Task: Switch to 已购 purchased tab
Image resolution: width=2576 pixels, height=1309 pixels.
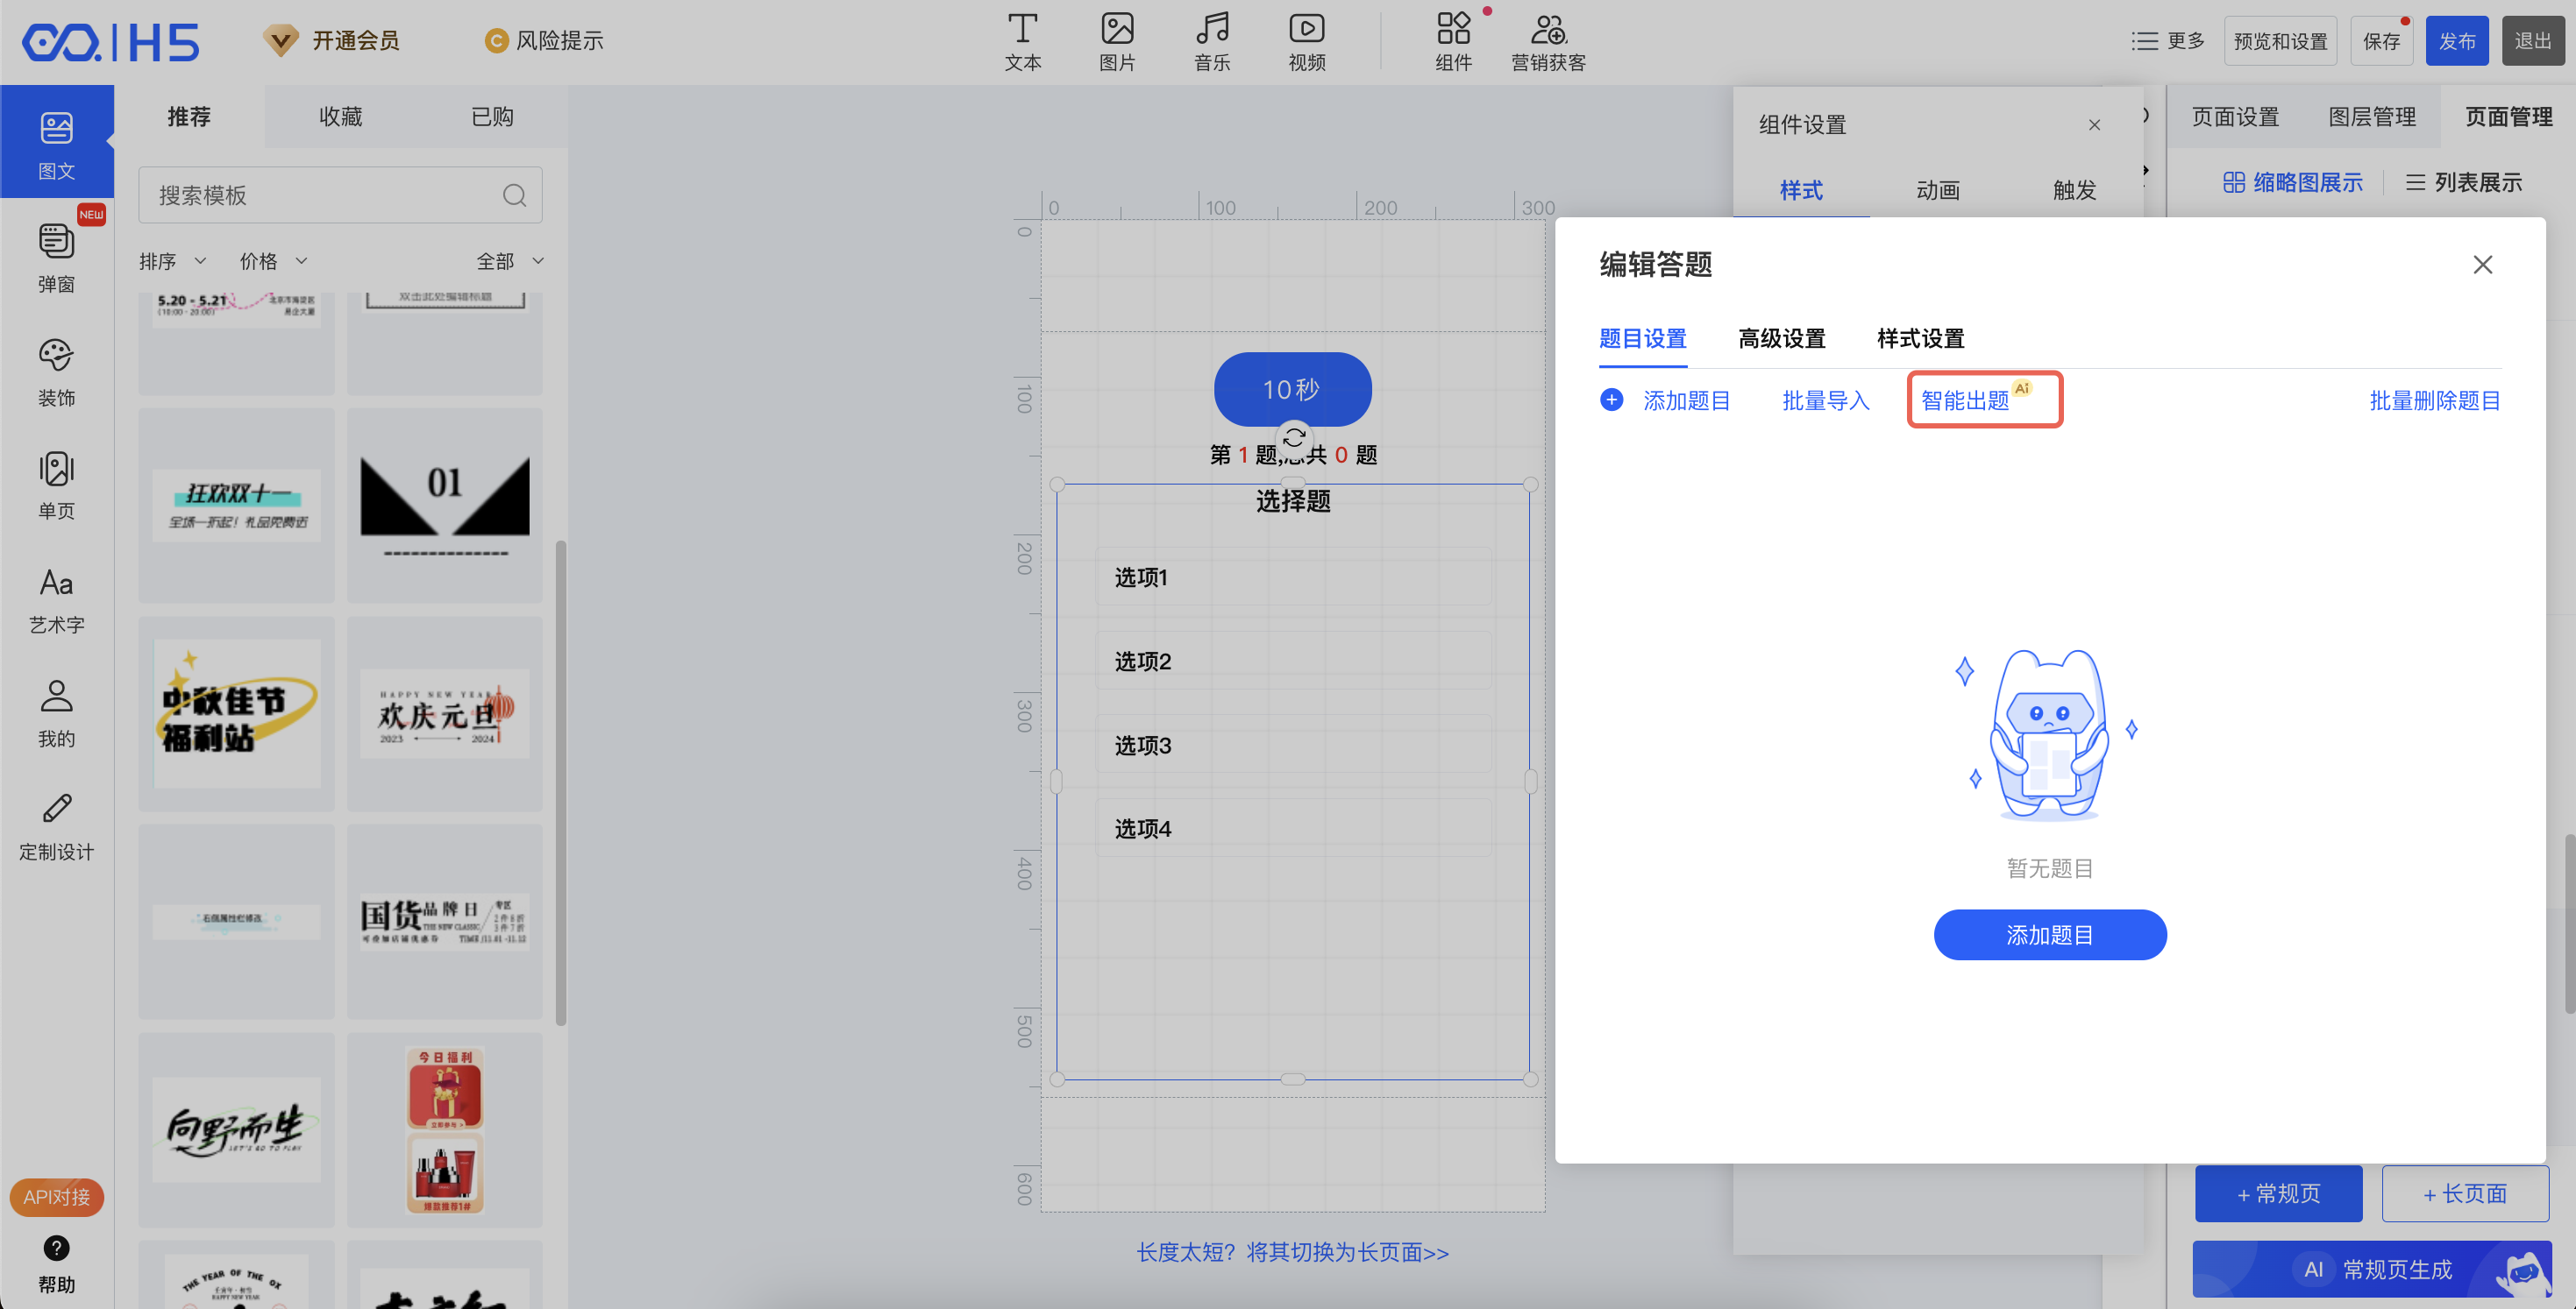Action: click(492, 117)
